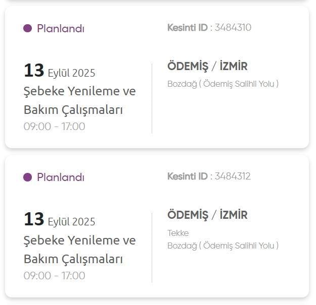
Task: Click the Bozdağ address line below Tekke
Action: pyautogui.click(x=222, y=246)
